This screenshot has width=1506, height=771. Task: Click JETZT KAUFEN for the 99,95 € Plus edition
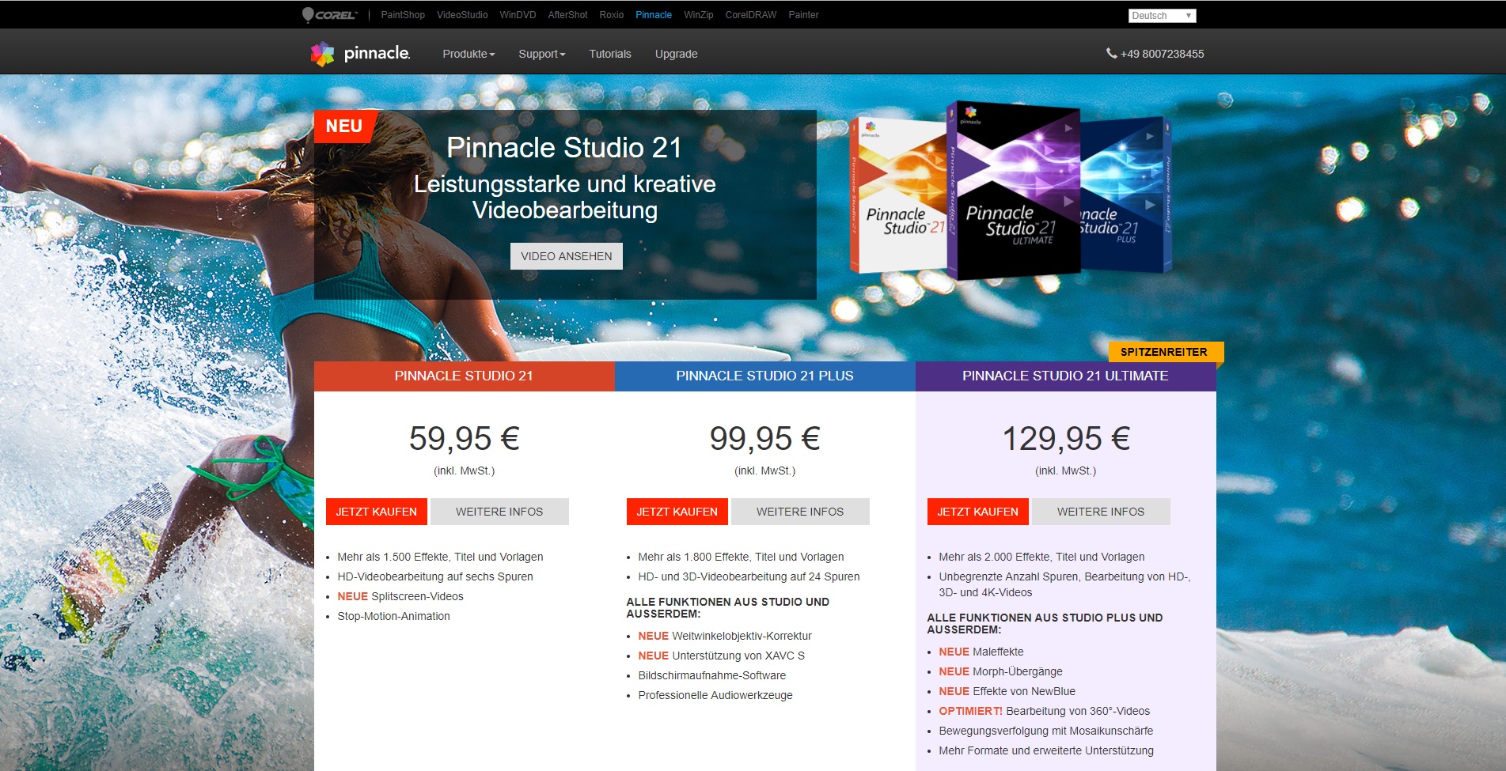[677, 512]
